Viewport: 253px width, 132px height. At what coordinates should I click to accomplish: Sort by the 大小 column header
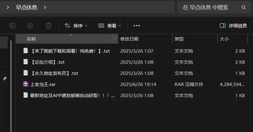pos(232,39)
